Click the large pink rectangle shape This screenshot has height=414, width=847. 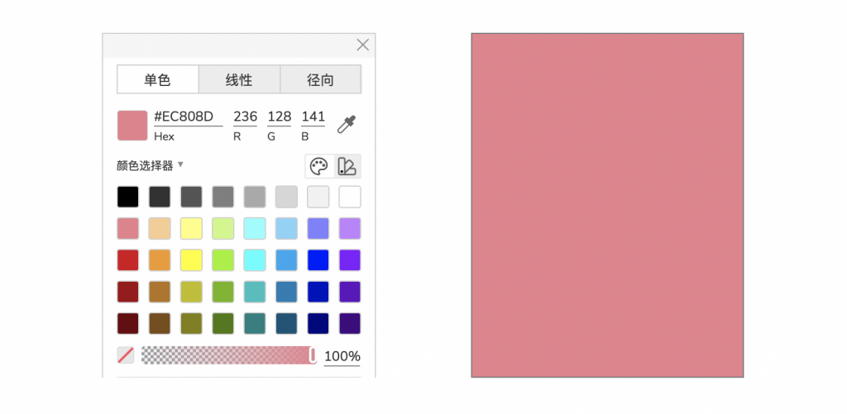607,205
